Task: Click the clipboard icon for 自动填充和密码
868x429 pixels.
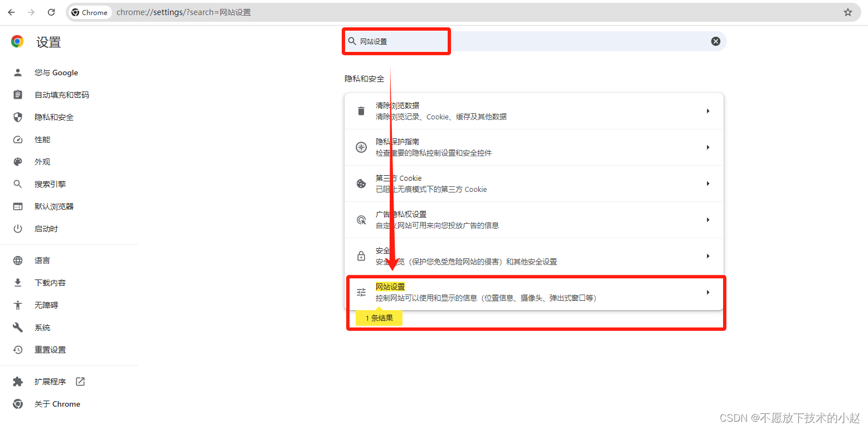Action: pyautogui.click(x=18, y=95)
